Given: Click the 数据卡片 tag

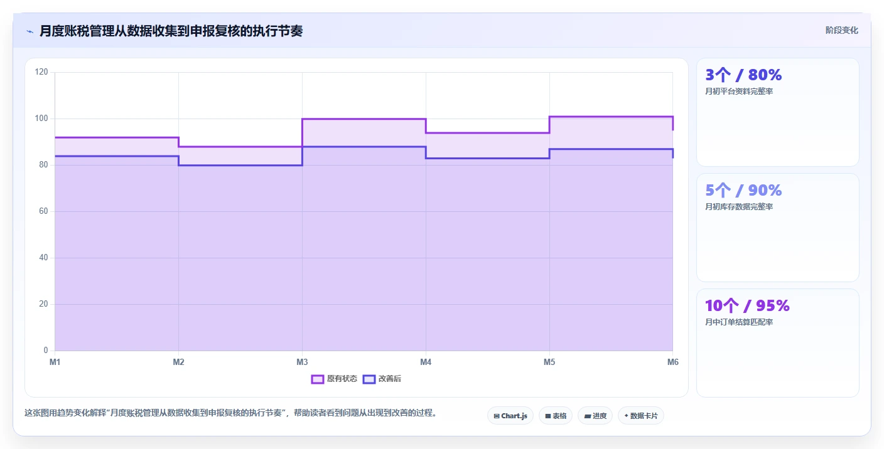Looking at the screenshot, I should [641, 416].
